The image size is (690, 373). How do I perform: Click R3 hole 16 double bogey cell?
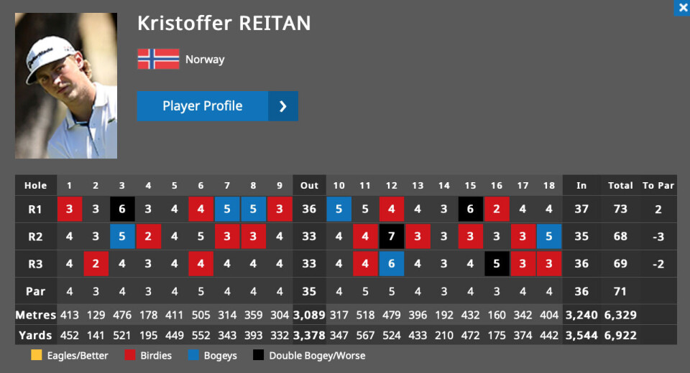497,263
